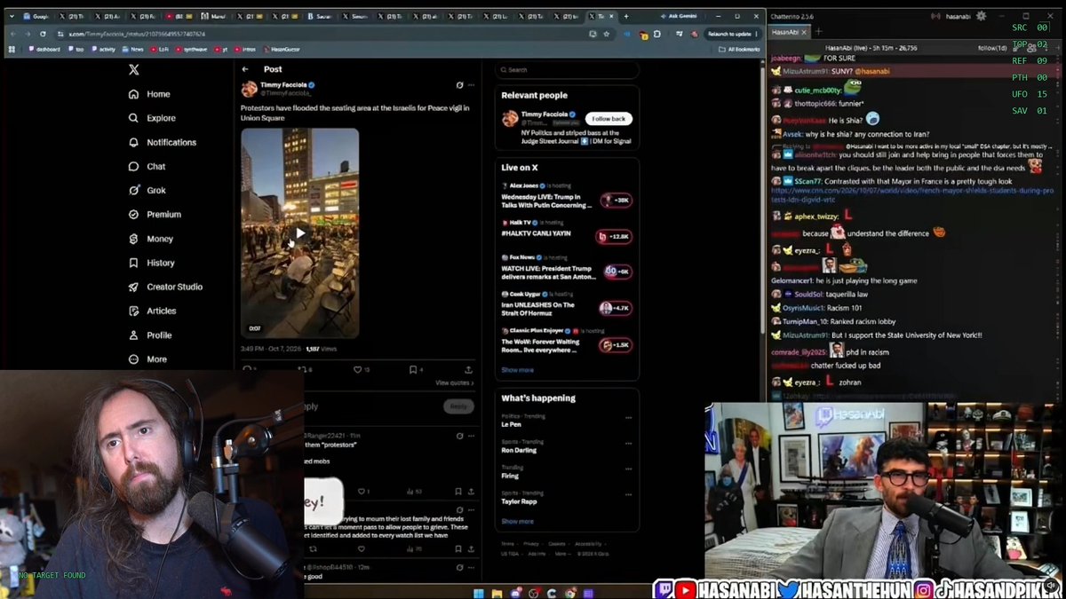The height and width of the screenshot is (599, 1066).
Task: Bookmark this page with star icon
Action: point(607,34)
